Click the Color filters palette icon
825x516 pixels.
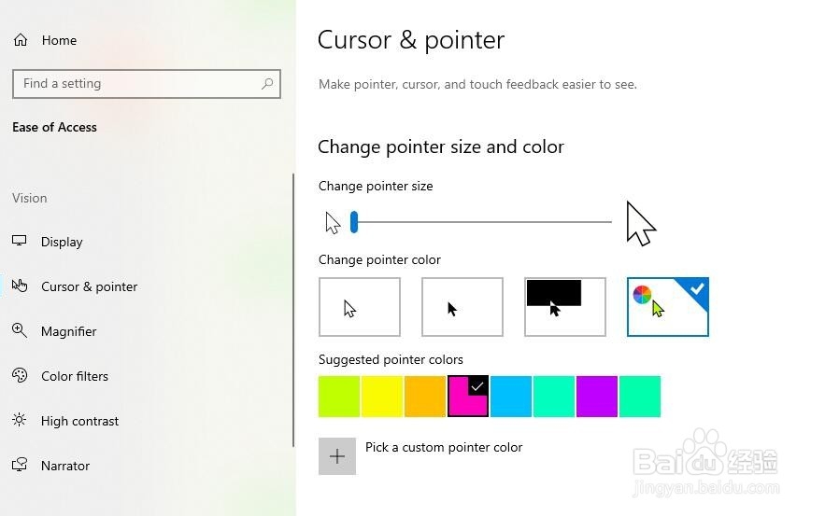pyautogui.click(x=20, y=376)
